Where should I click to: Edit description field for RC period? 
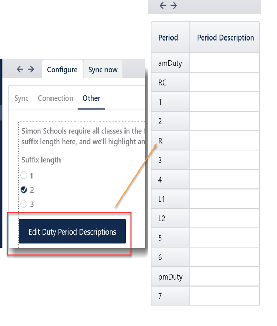(x=224, y=82)
